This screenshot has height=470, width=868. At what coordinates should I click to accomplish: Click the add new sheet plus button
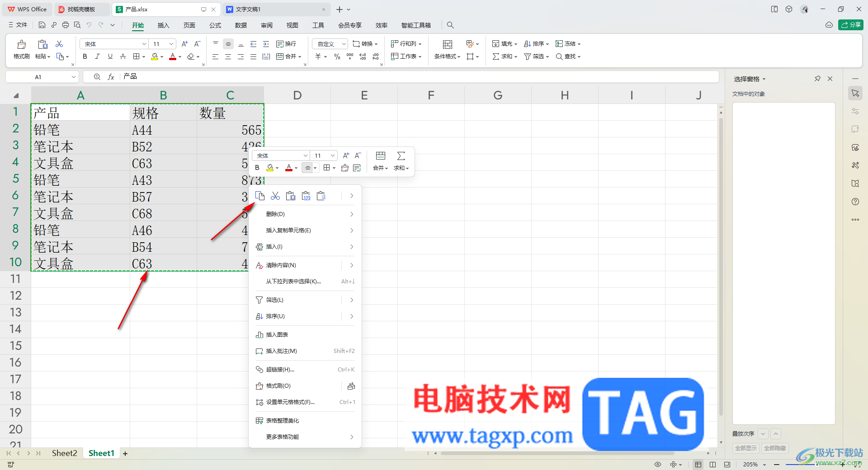pos(125,453)
